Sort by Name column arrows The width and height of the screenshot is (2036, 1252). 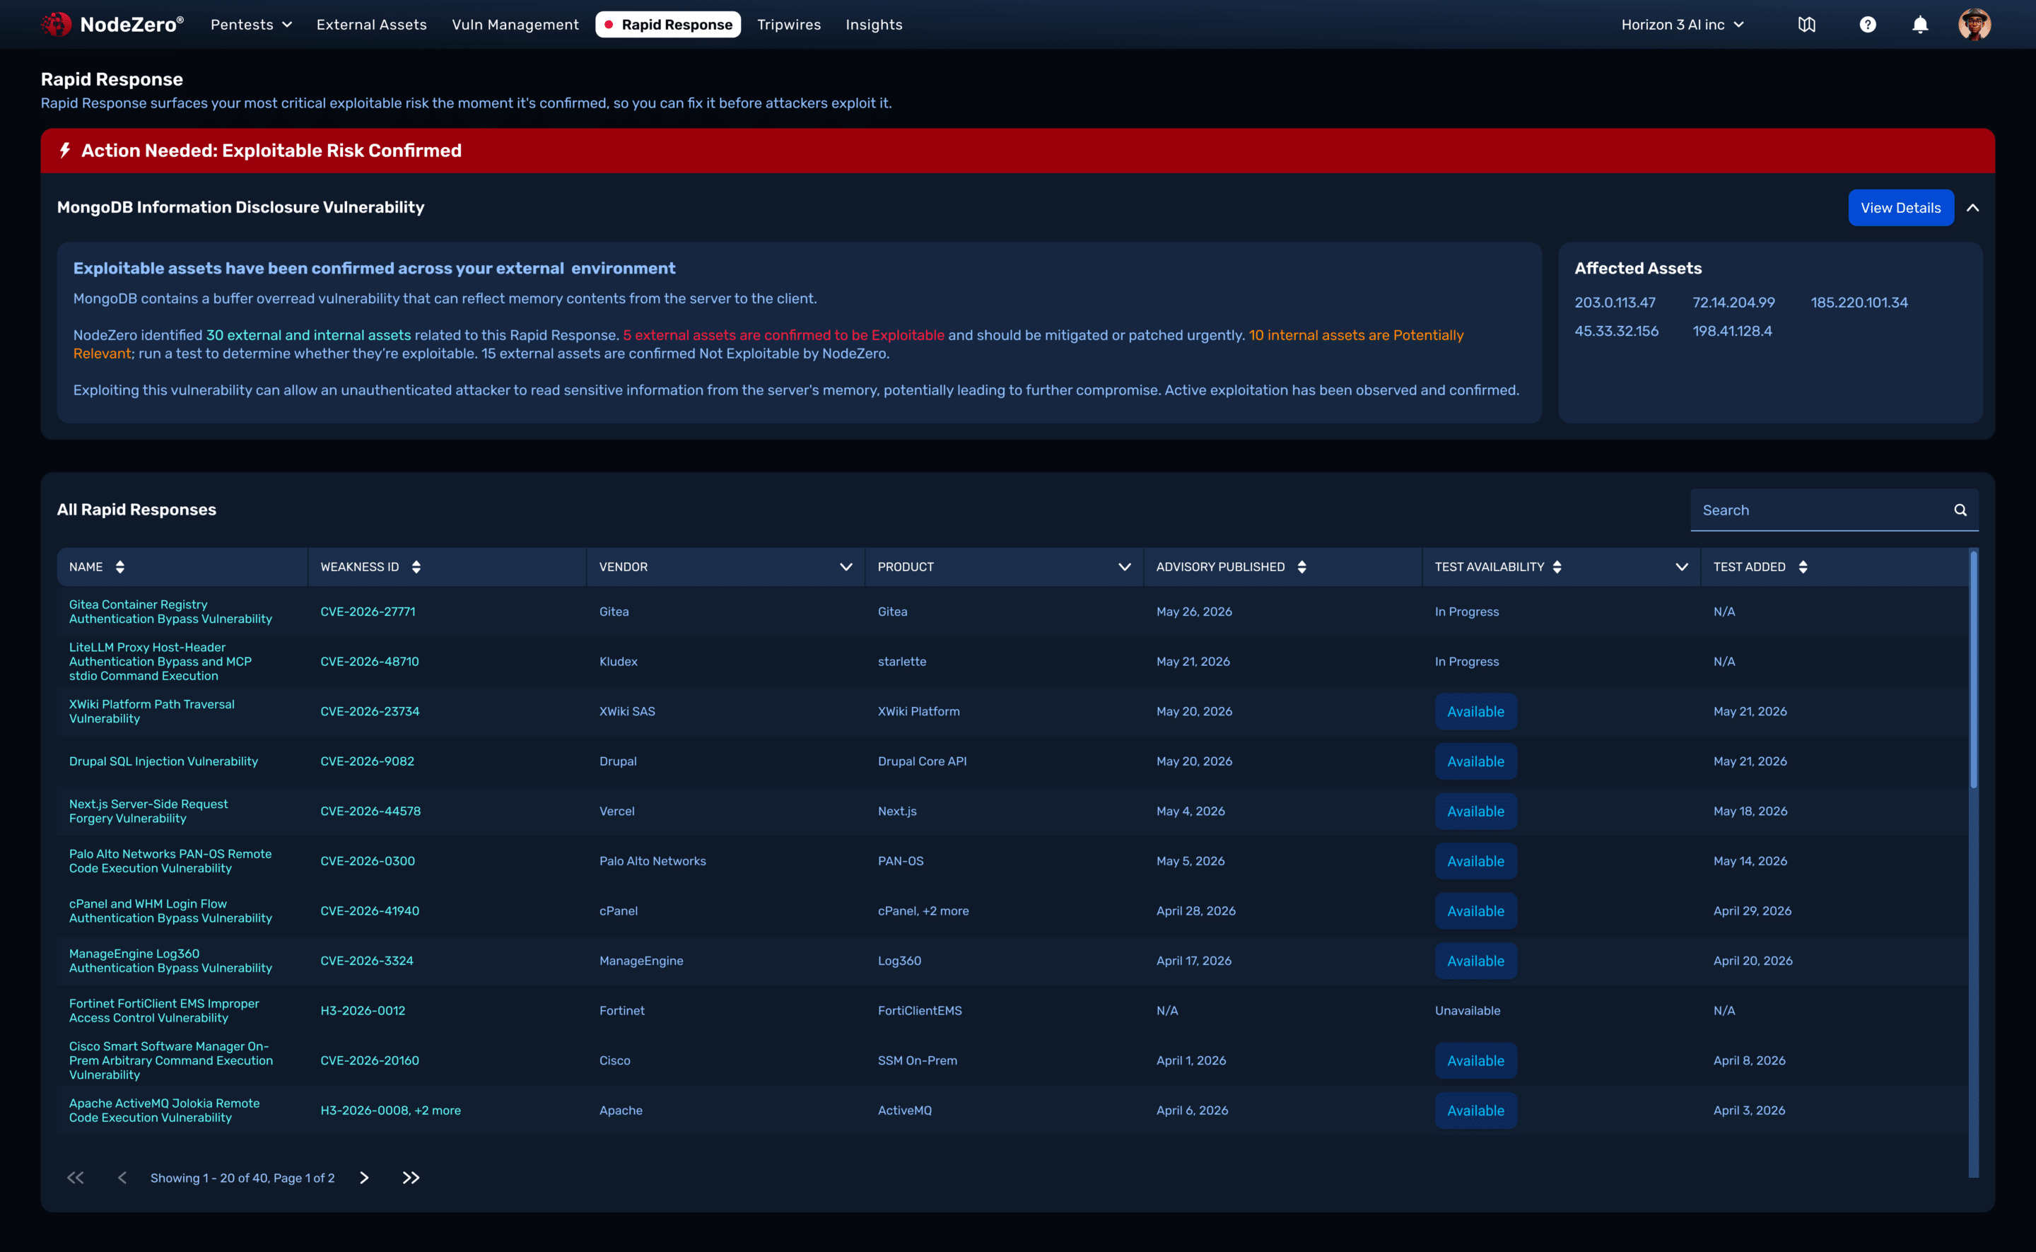tap(120, 567)
